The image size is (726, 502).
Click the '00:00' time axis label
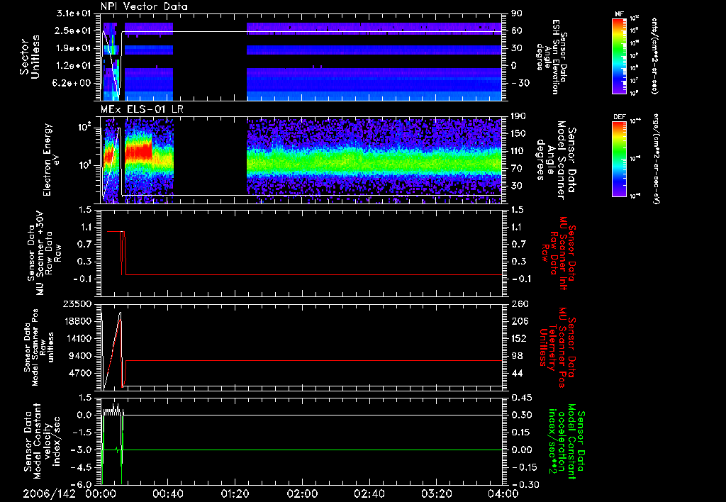click(101, 493)
